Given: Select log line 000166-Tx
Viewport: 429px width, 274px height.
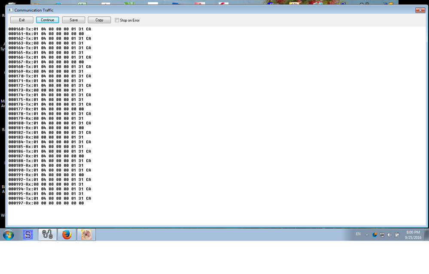Looking at the screenshot, I should coord(50,57).
